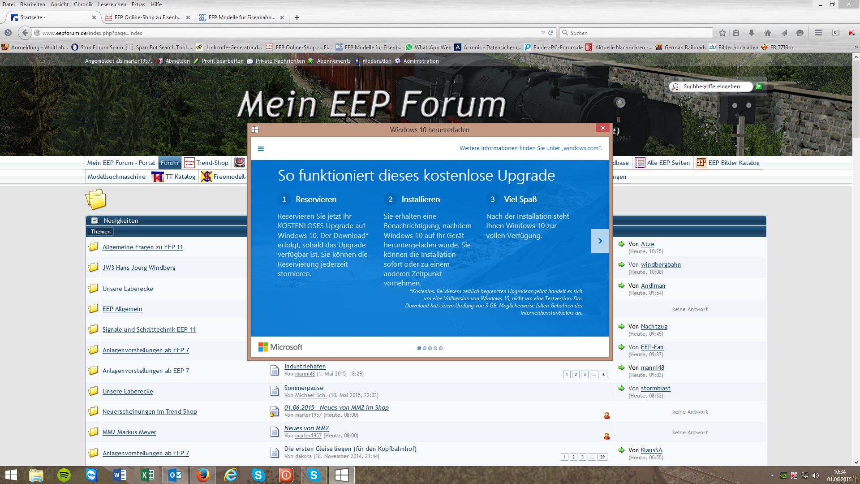
Task: Click green forum search submit button
Action: coord(759,86)
